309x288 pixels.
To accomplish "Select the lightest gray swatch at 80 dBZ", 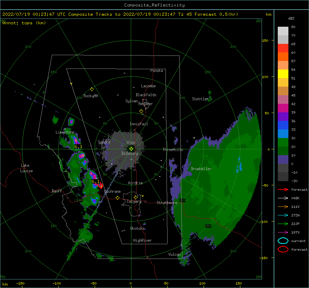I will tap(283, 31).
